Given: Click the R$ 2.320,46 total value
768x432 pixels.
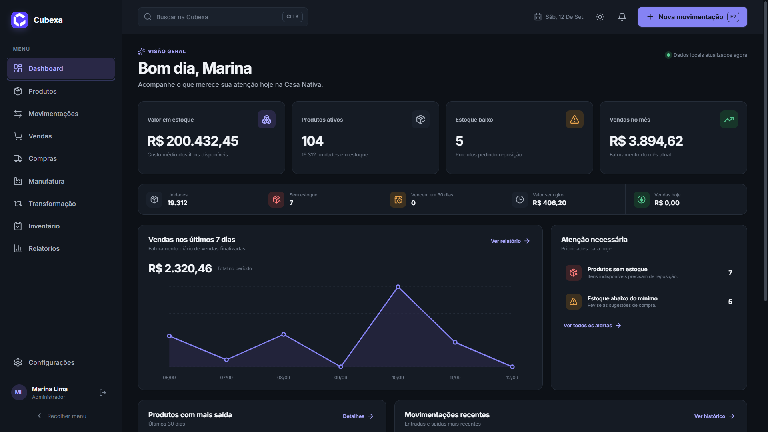Looking at the screenshot, I should (180, 268).
